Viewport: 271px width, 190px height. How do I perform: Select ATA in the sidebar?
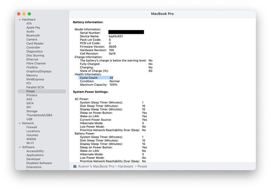[29, 24]
